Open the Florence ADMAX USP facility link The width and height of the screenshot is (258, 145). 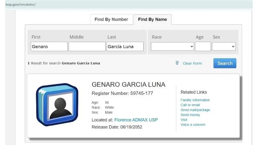(x=136, y=120)
